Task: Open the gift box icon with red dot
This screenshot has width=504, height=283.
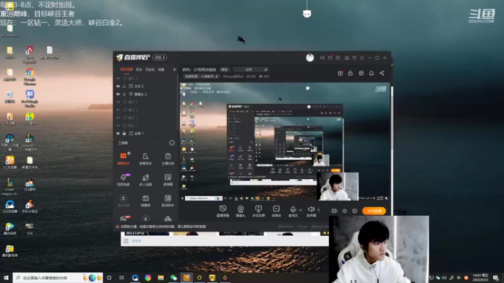Action: tap(340, 73)
